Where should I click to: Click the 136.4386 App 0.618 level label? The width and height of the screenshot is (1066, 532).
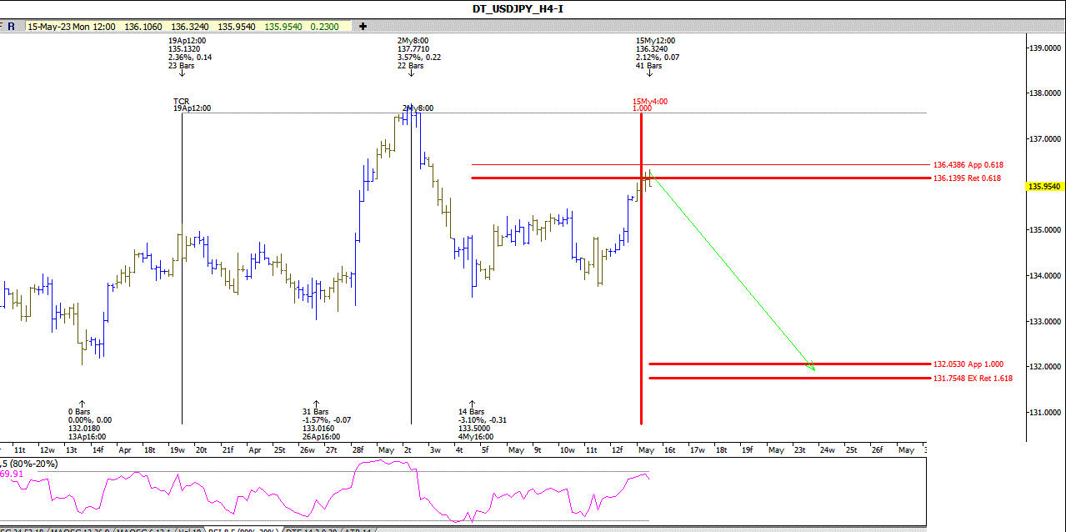[x=968, y=165]
